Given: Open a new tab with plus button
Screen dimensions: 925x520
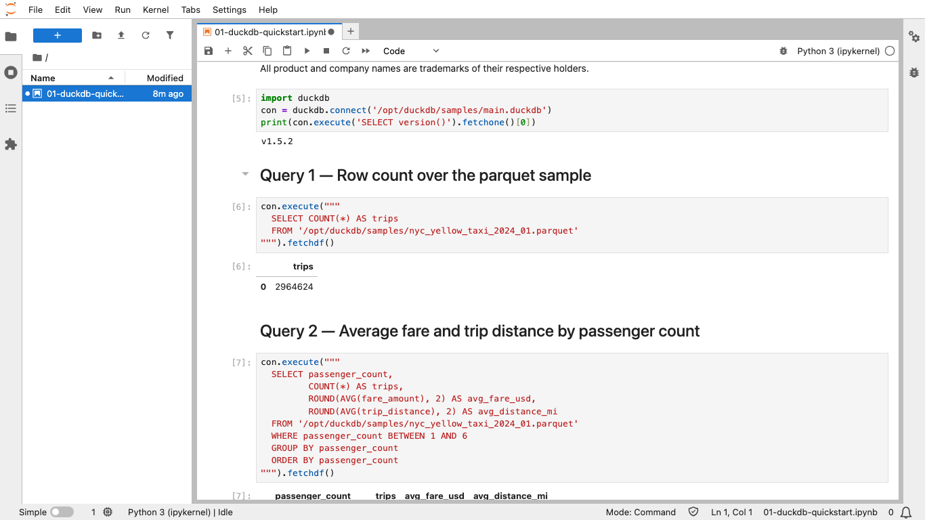Looking at the screenshot, I should (x=350, y=31).
